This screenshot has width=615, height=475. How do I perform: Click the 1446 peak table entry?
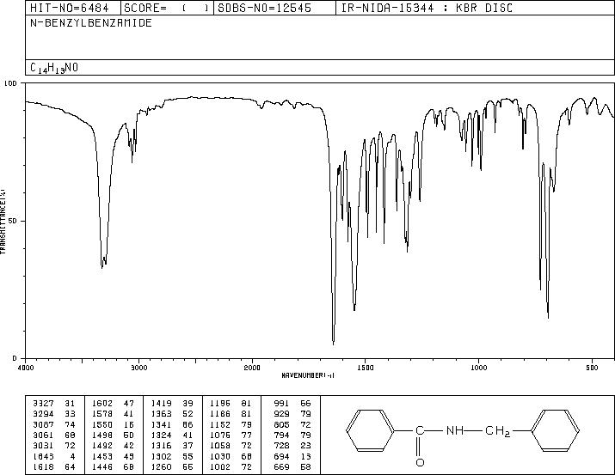(x=113, y=466)
